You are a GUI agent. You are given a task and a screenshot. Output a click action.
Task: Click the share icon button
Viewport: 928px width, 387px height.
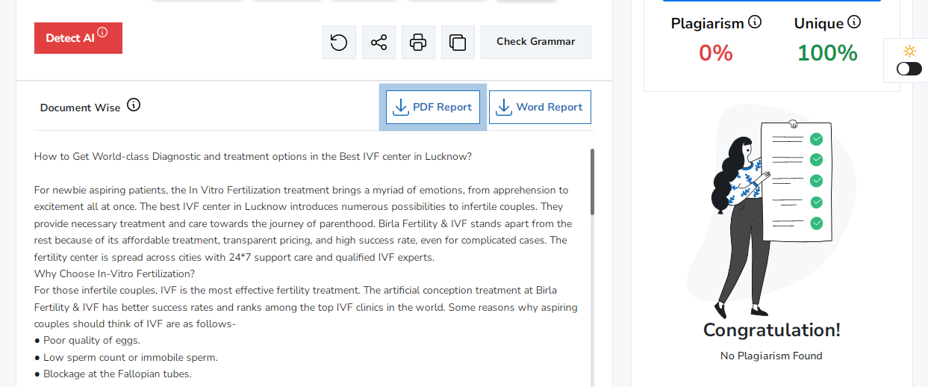(x=379, y=42)
